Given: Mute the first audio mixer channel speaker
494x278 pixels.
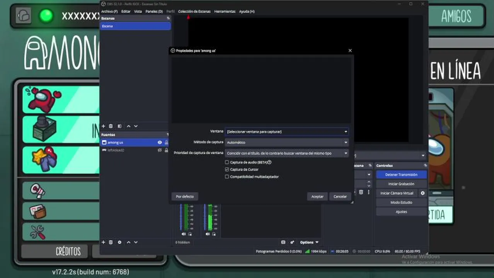Looking at the screenshot, I should click(184, 234).
